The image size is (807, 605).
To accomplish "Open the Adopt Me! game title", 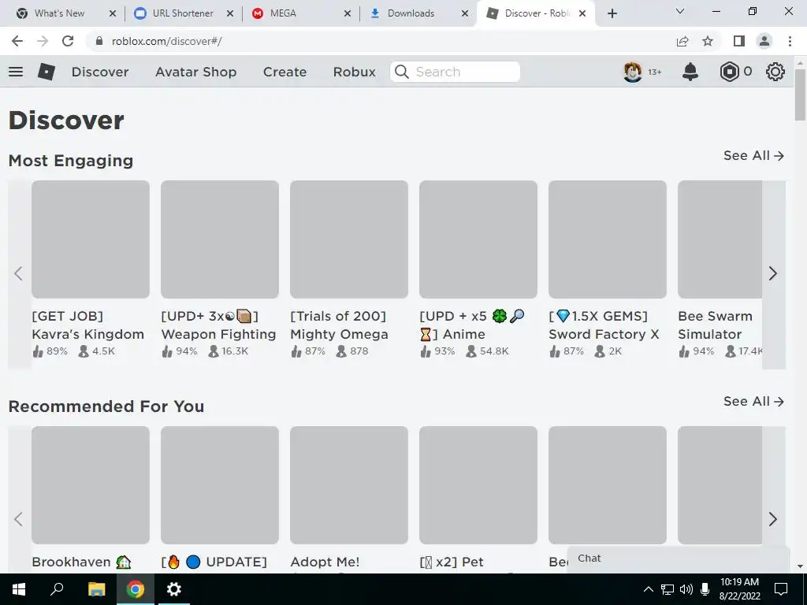I will click(x=325, y=562).
